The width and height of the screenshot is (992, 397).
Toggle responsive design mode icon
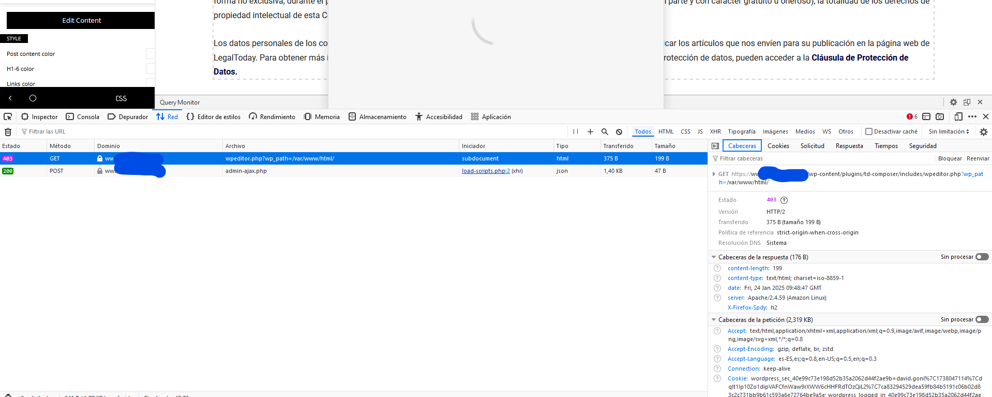(958, 117)
